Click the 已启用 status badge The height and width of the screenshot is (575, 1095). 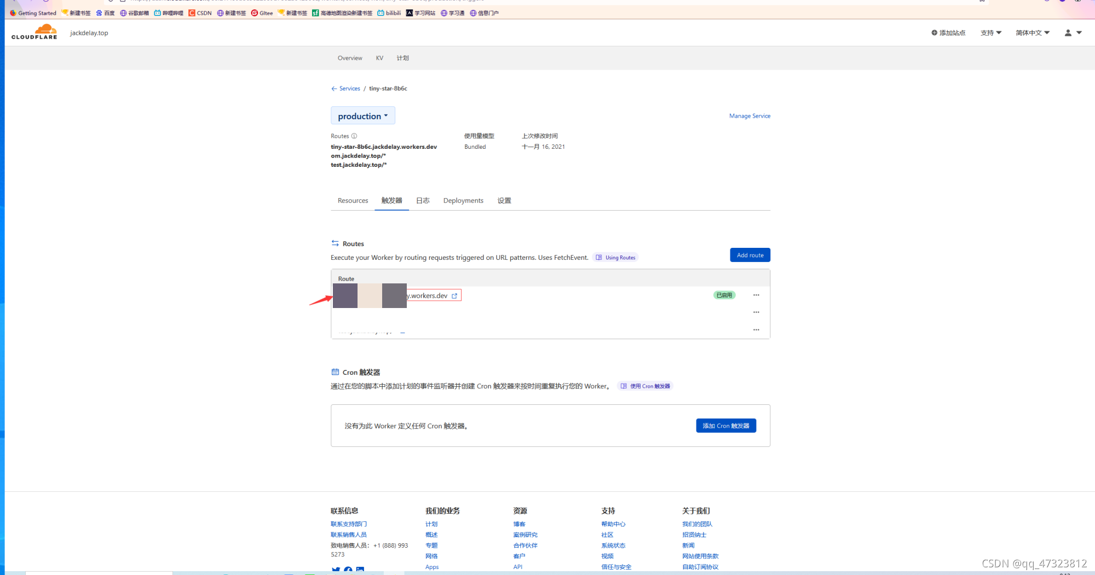pyautogui.click(x=724, y=295)
